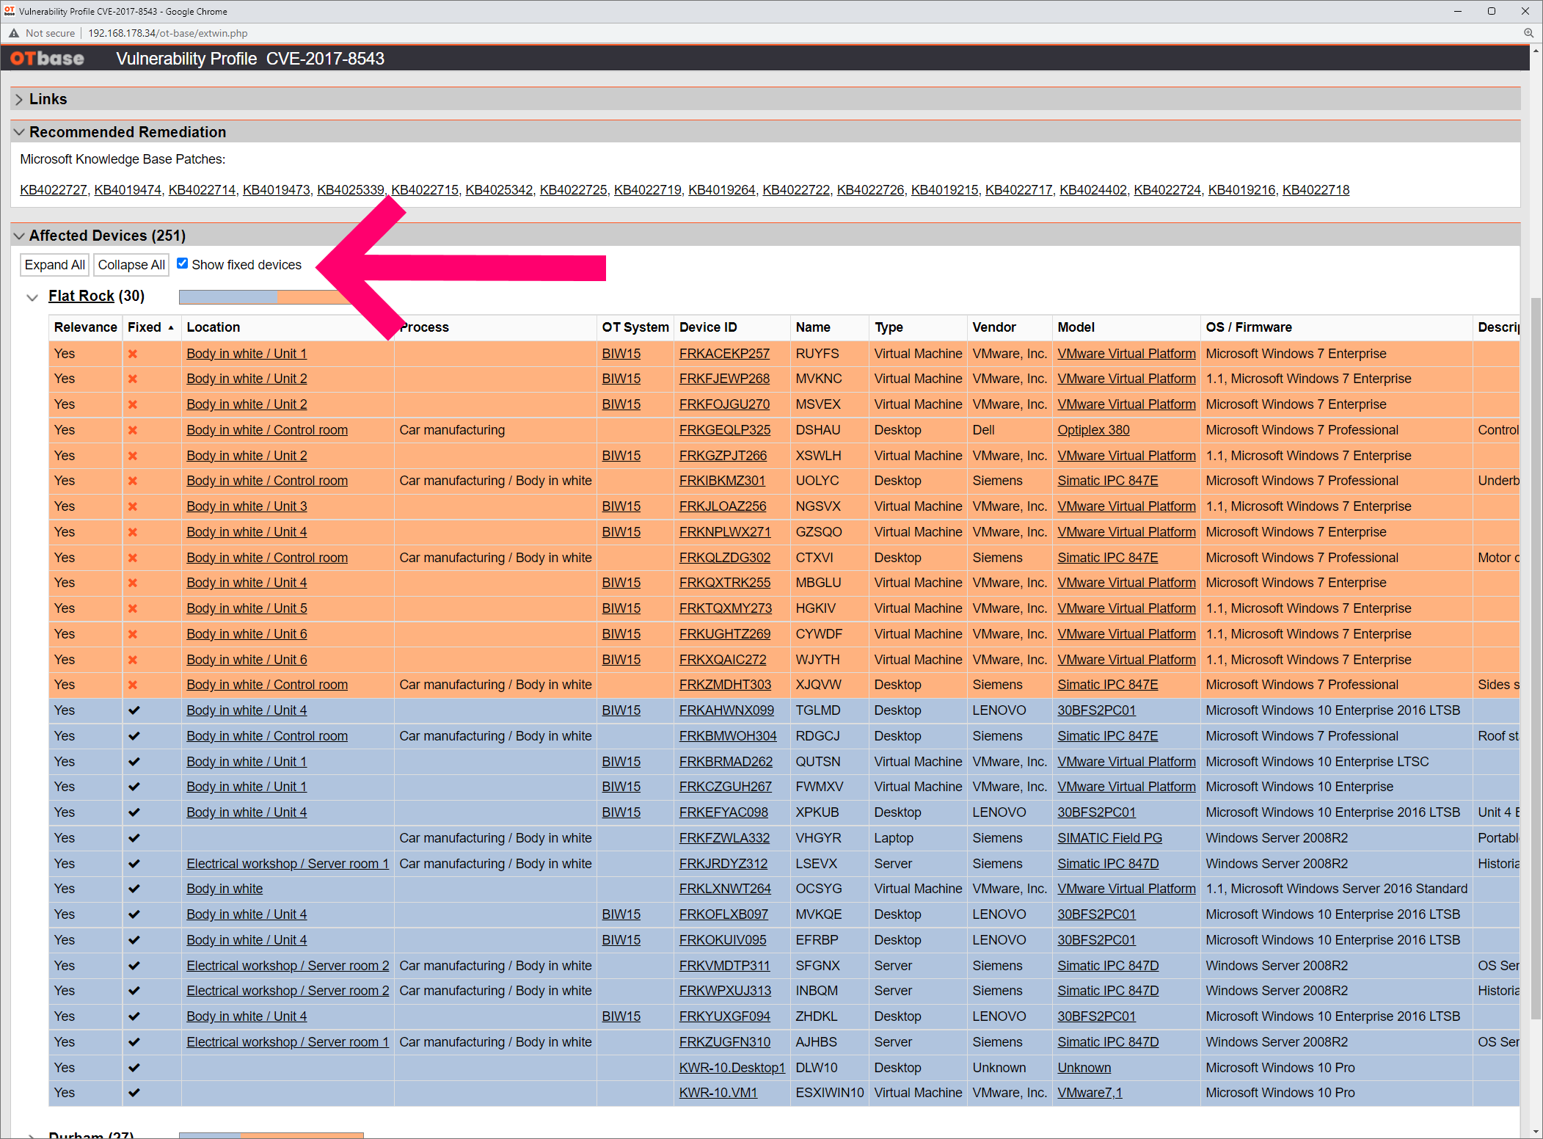Open device KWR-10.Desktop1 link
This screenshot has height=1139, width=1543.
tap(732, 1068)
